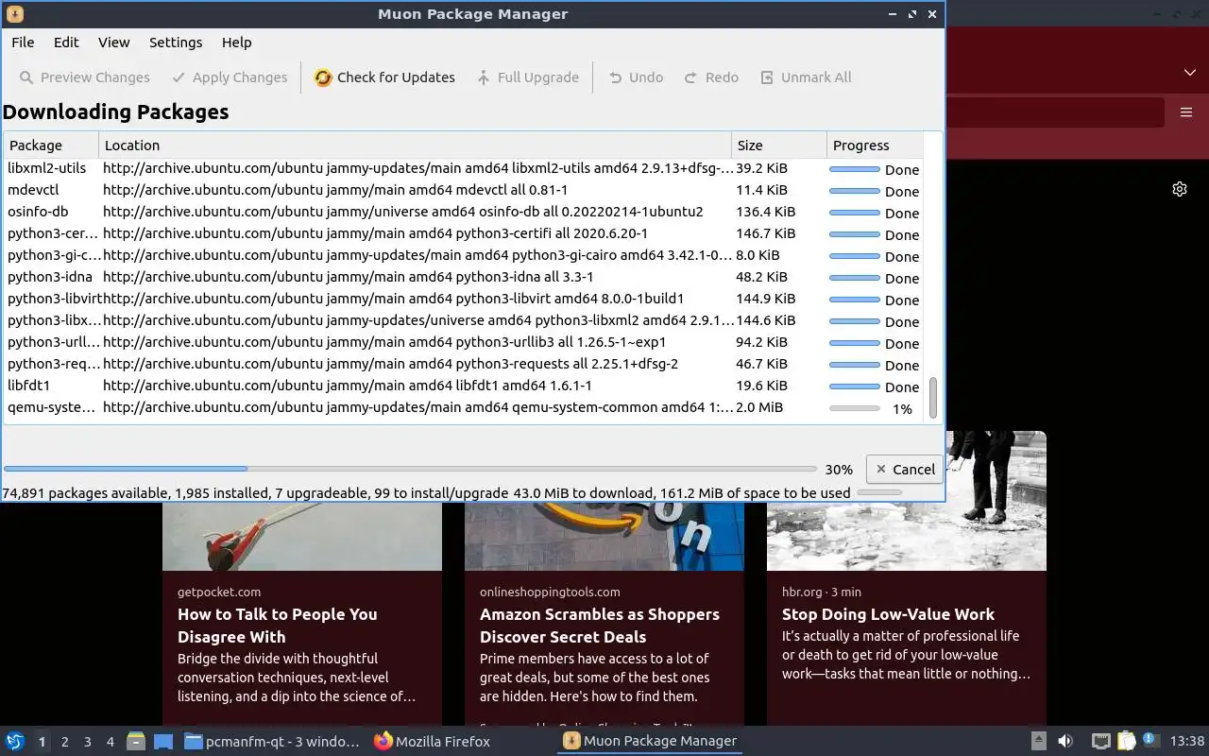Image resolution: width=1209 pixels, height=756 pixels.
Task: Click Muon Package Manager taskbar entry
Action: (x=650, y=742)
